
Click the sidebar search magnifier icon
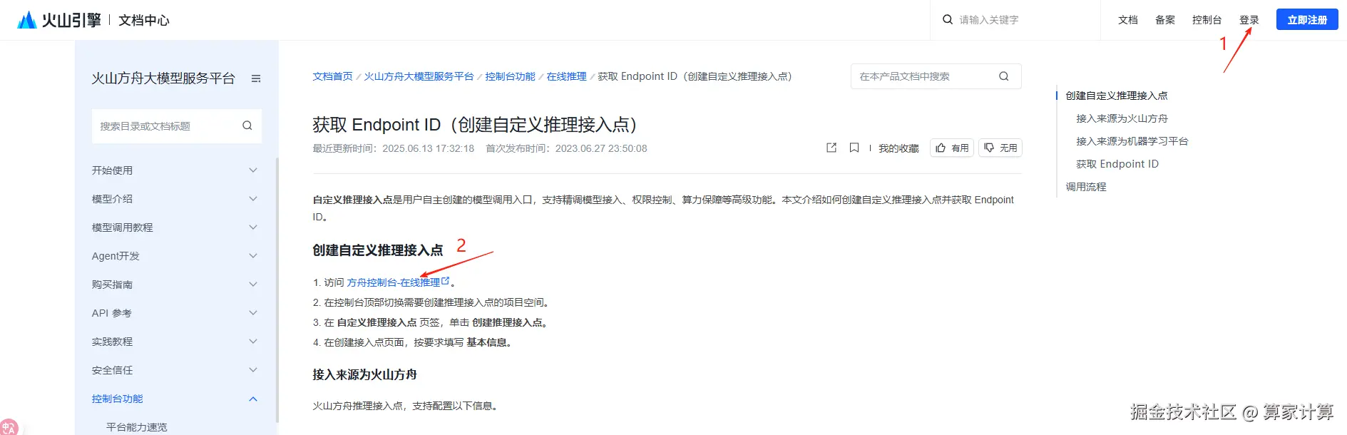coord(247,126)
